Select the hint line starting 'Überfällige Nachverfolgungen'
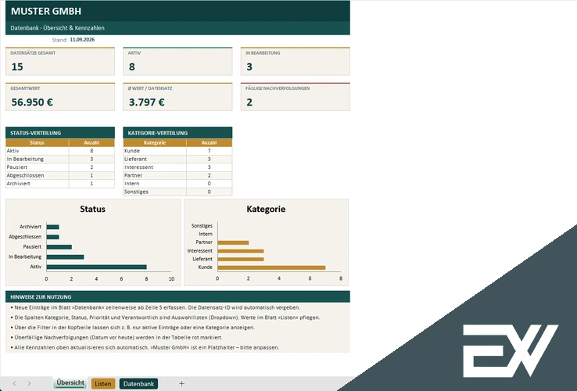The width and height of the screenshot is (577, 391). (x=116, y=337)
